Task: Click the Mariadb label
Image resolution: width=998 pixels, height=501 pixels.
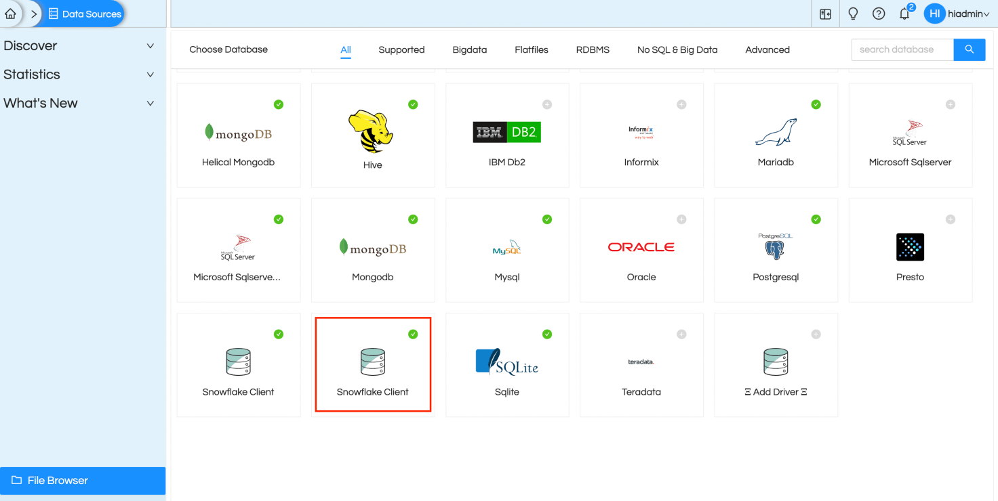Action: click(776, 162)
